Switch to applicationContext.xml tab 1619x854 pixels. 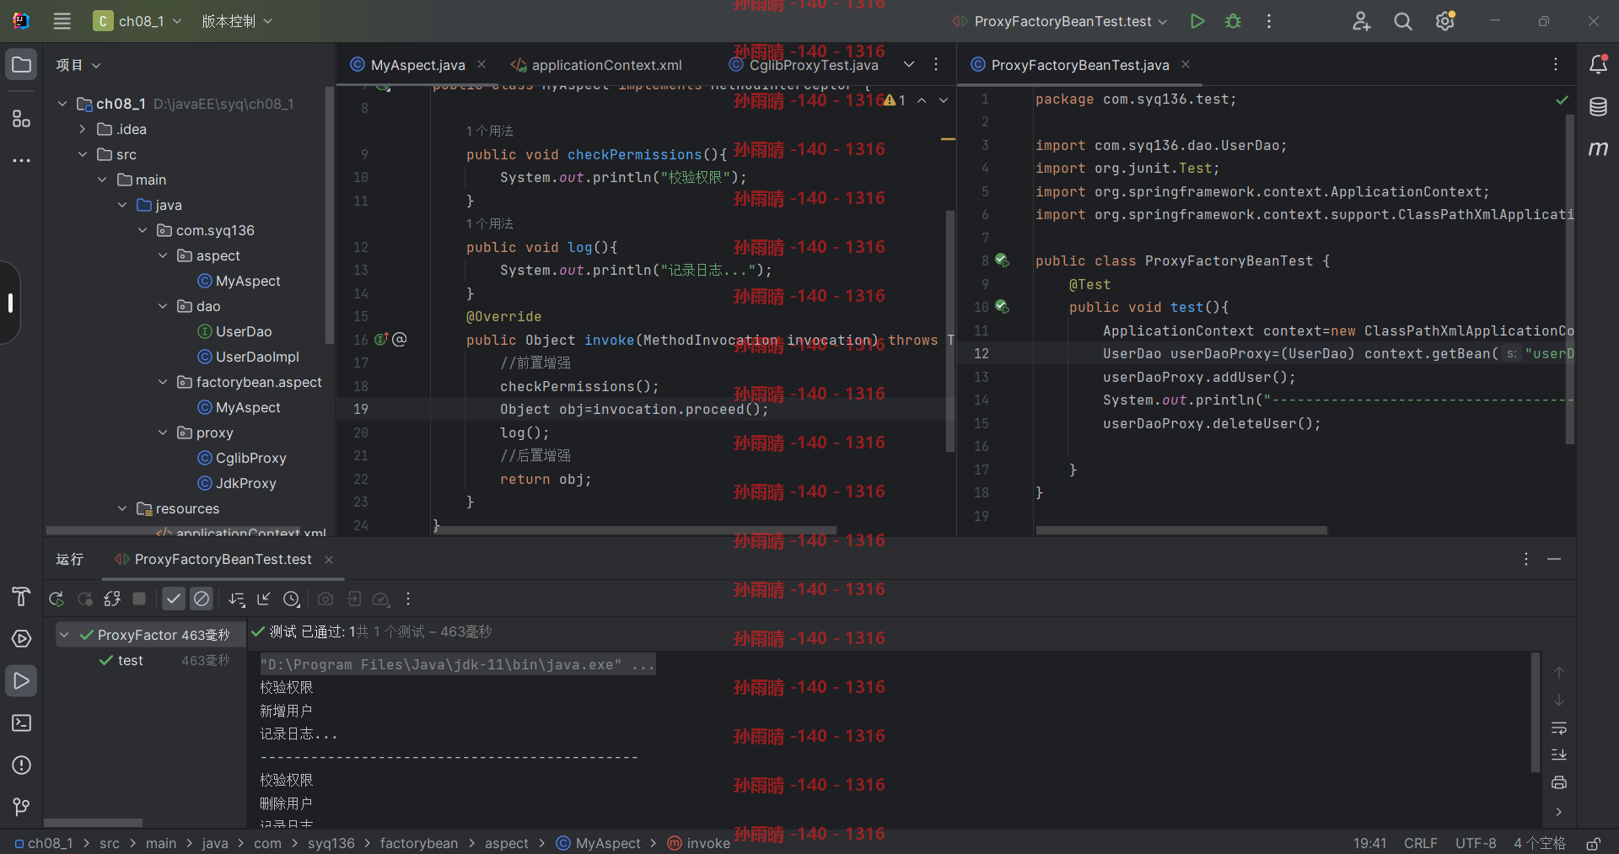[597, 65]
